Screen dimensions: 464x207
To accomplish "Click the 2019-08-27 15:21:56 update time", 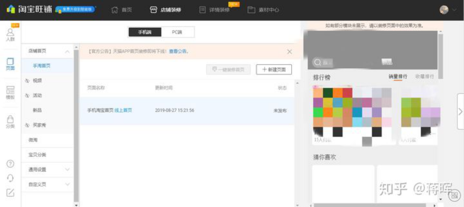I will 174,110.
